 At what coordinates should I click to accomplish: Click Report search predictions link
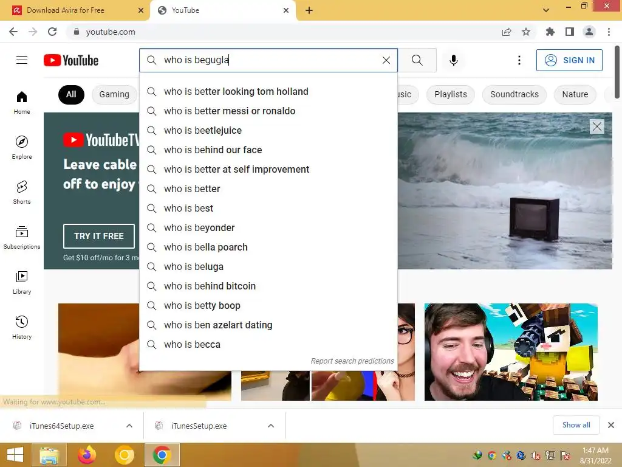[x=352, y=361]
